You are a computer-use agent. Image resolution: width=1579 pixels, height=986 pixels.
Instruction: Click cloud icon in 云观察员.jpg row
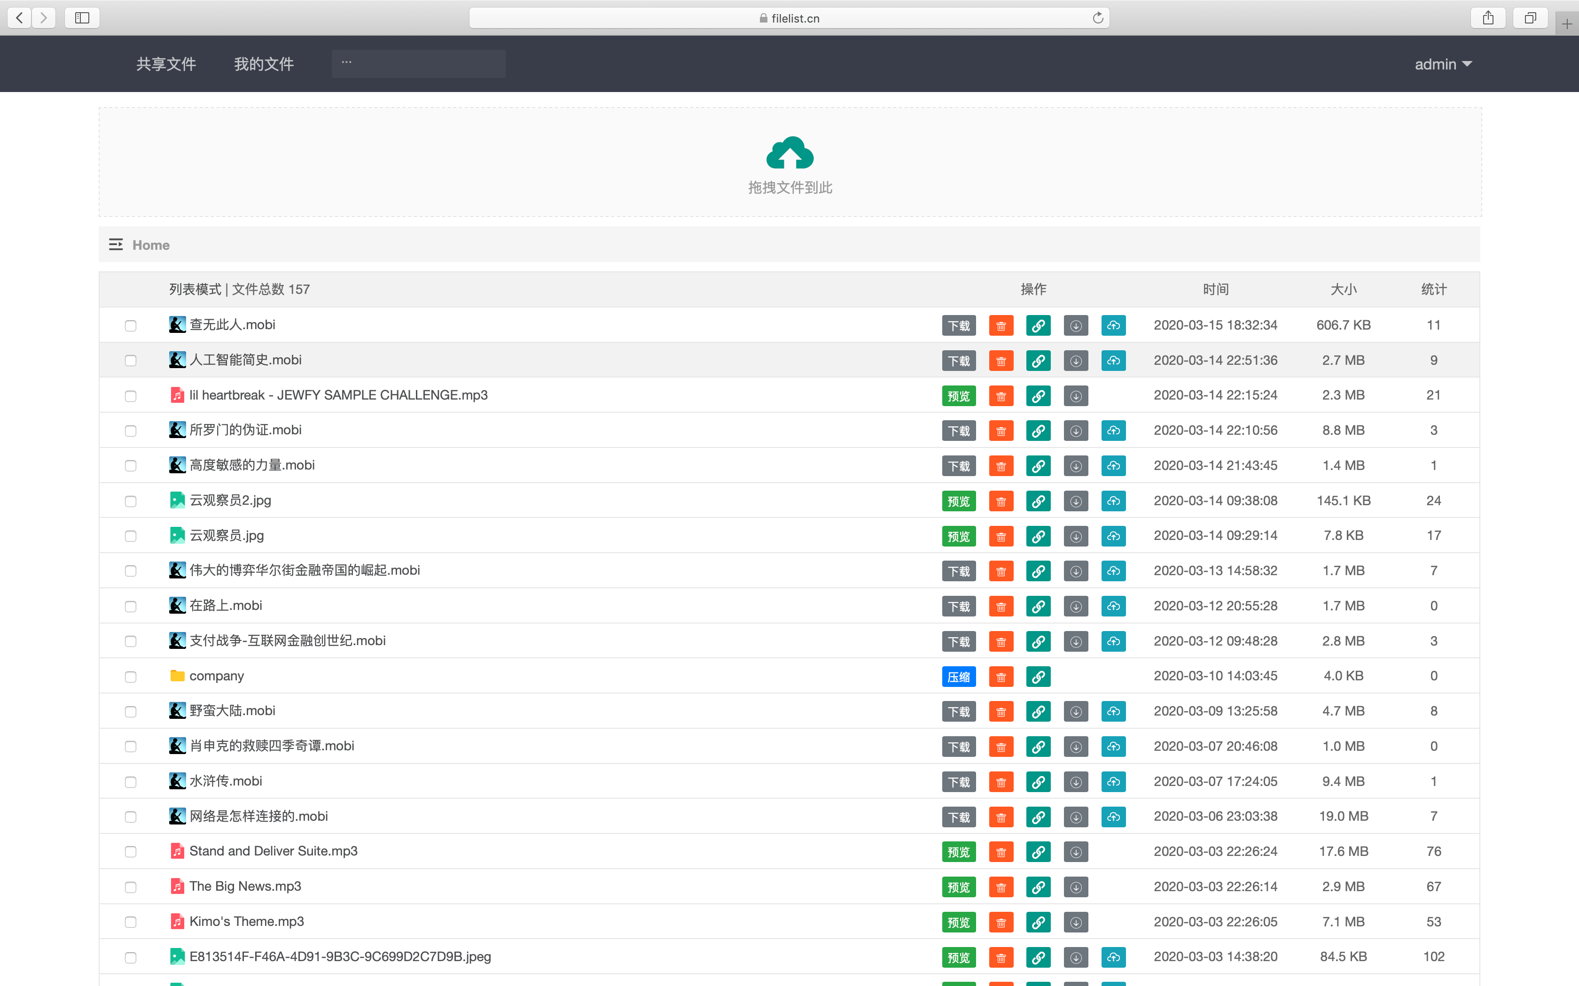coord(1113,536)
